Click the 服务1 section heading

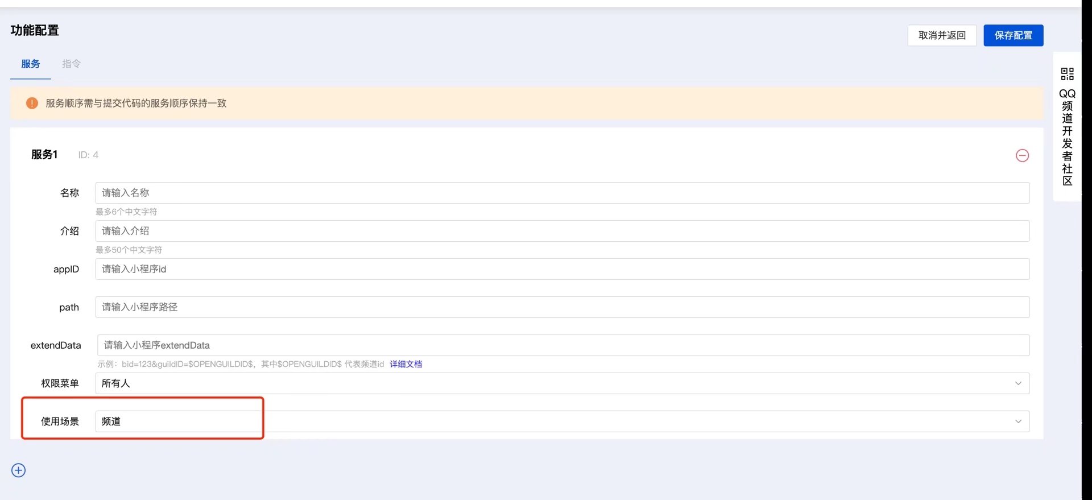click(x=44, y=155)
